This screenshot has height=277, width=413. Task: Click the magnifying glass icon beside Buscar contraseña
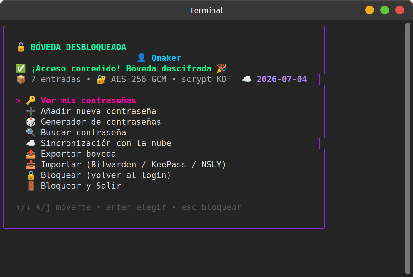point(31,133)
